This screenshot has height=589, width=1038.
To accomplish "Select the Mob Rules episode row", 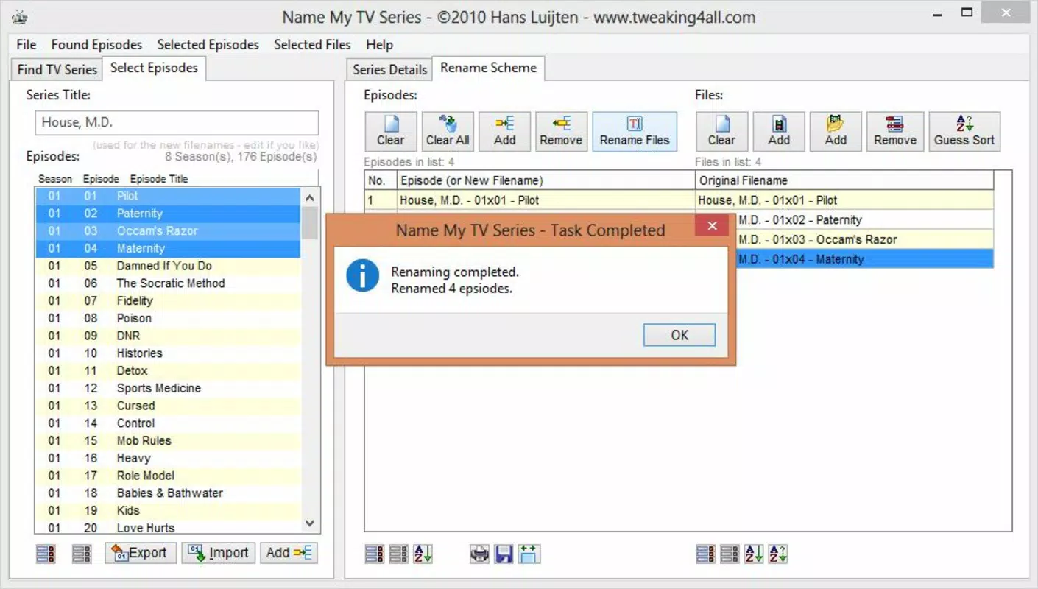I will click(168, 441).
